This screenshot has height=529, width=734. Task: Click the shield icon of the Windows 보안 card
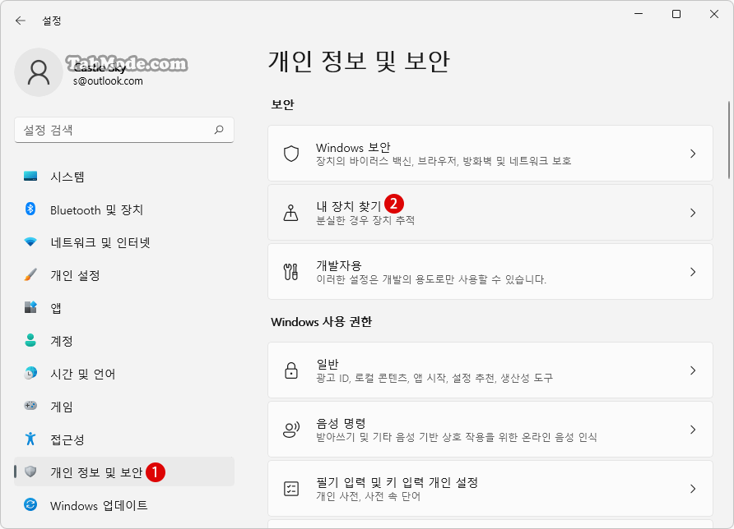[291, 154]
